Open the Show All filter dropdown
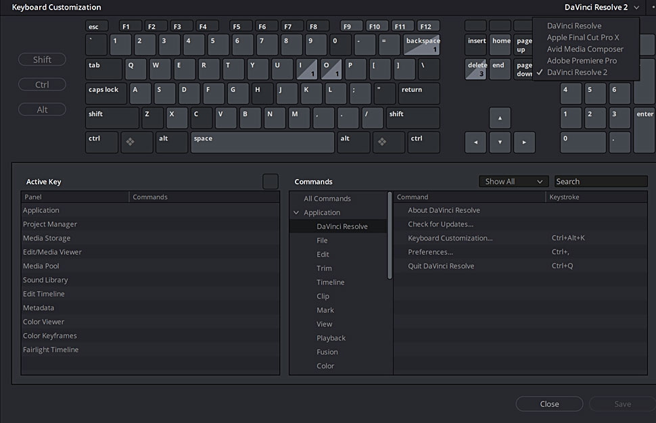The image size is (656, 423). 514,181
